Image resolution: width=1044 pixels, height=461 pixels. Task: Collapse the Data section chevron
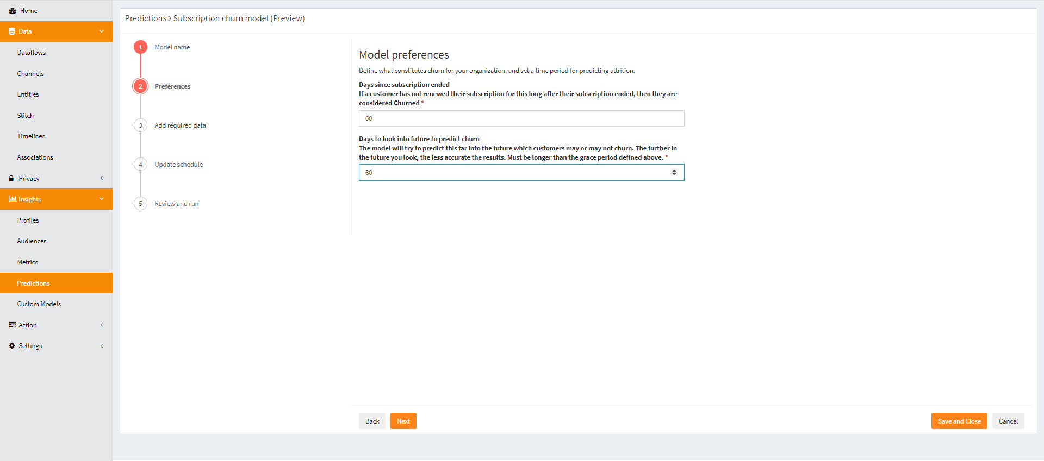102,31
